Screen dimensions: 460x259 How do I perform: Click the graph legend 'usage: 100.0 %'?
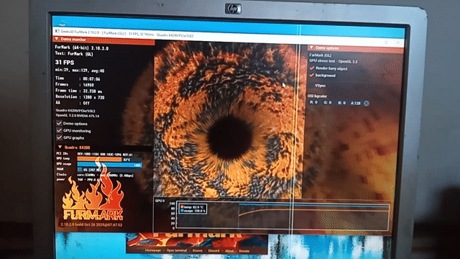click(x=193, y=211)
